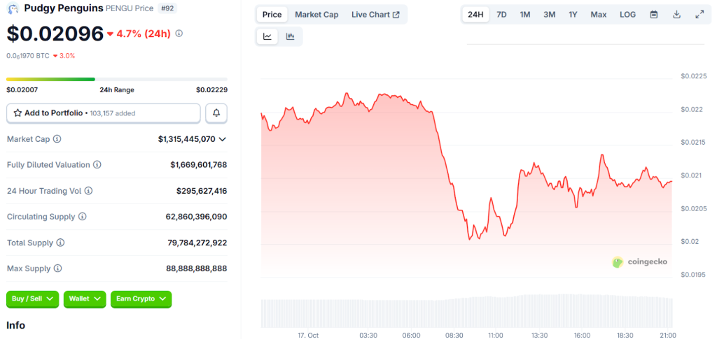Viewport: 717px width, 339px height.
Task: Click Market Cap info icon
Action: [57, 139]
